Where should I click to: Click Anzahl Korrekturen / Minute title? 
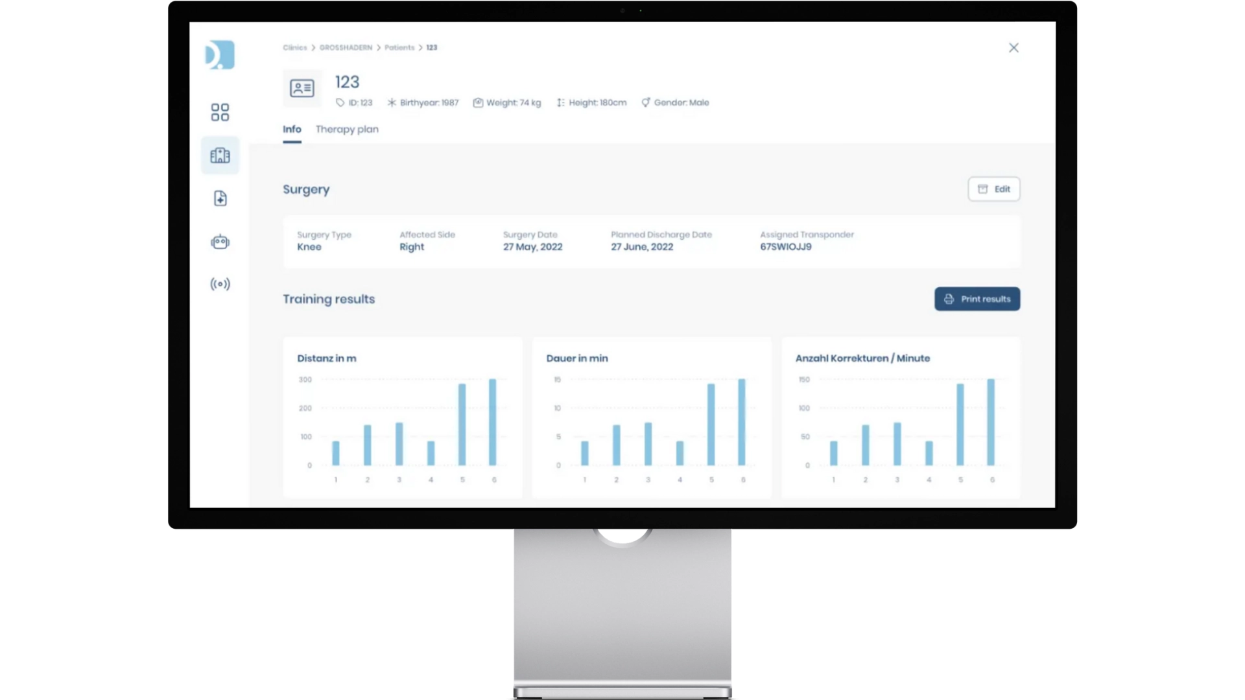[x=862, y=358]
